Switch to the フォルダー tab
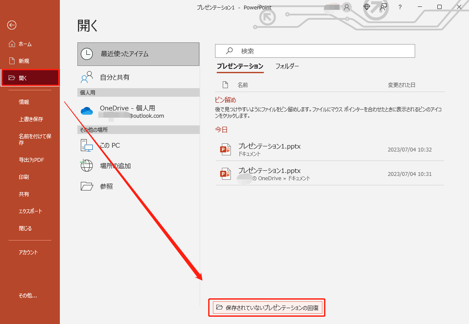The image size is (469, 324). pyautogui.click(x=287, y=66)
